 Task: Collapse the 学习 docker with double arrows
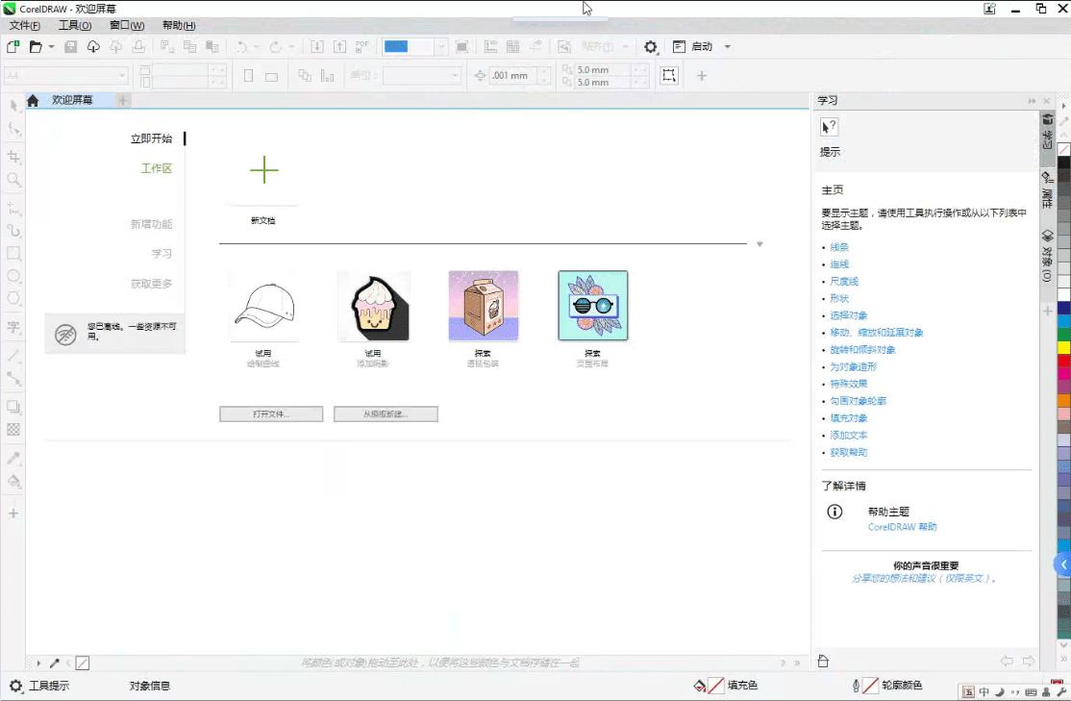pos(1032,100)
